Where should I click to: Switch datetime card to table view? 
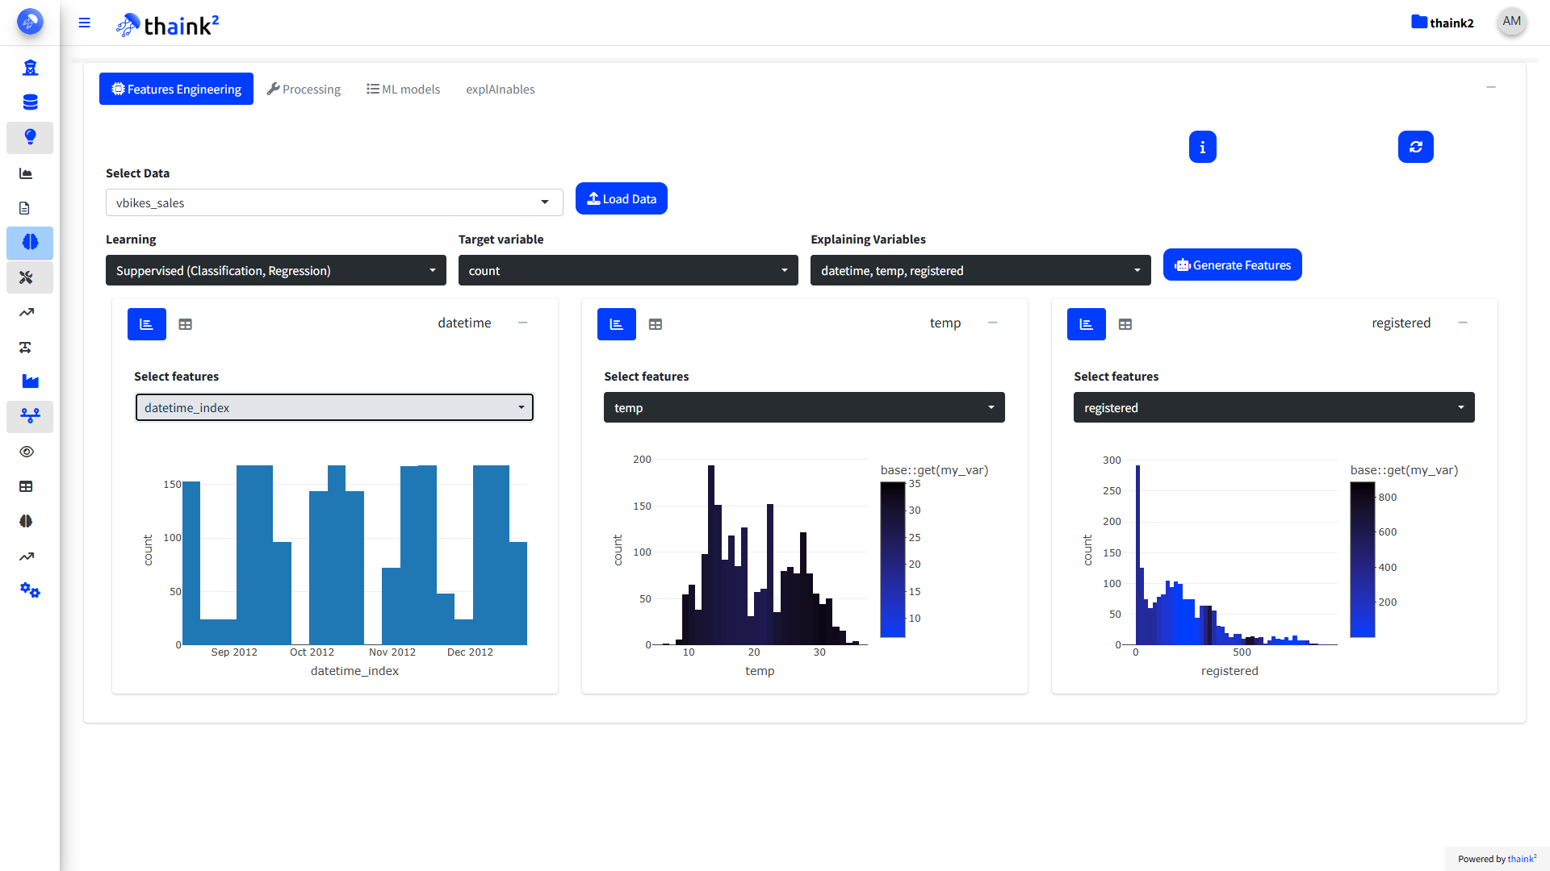(x=186, y=324)
